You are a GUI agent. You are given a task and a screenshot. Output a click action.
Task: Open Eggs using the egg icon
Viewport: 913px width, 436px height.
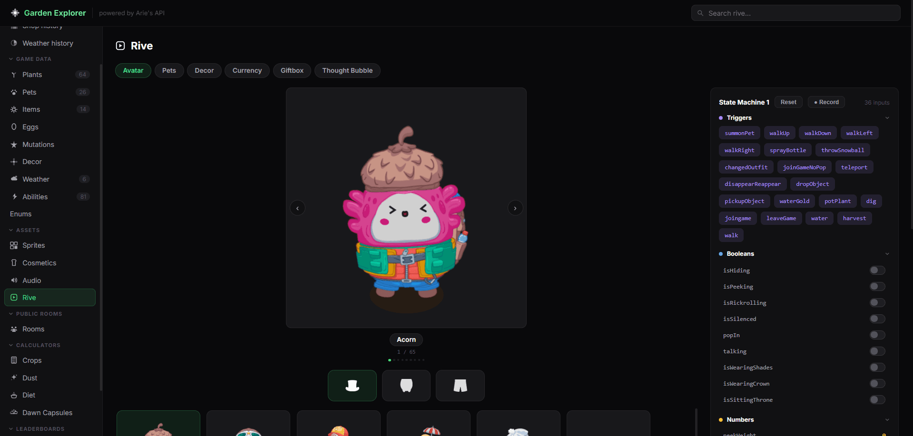(14, 127)
